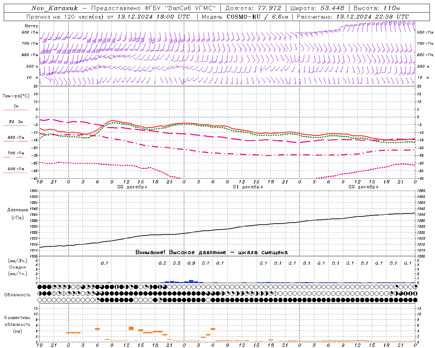The height and width of the screenshot is (348, 435).
Task: Click Рассчитано: 19.12.2024 22:38 UTC
Action: tap(353, 17)
